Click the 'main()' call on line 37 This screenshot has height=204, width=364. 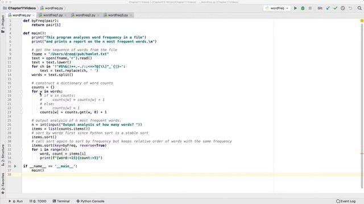point(38,171)
